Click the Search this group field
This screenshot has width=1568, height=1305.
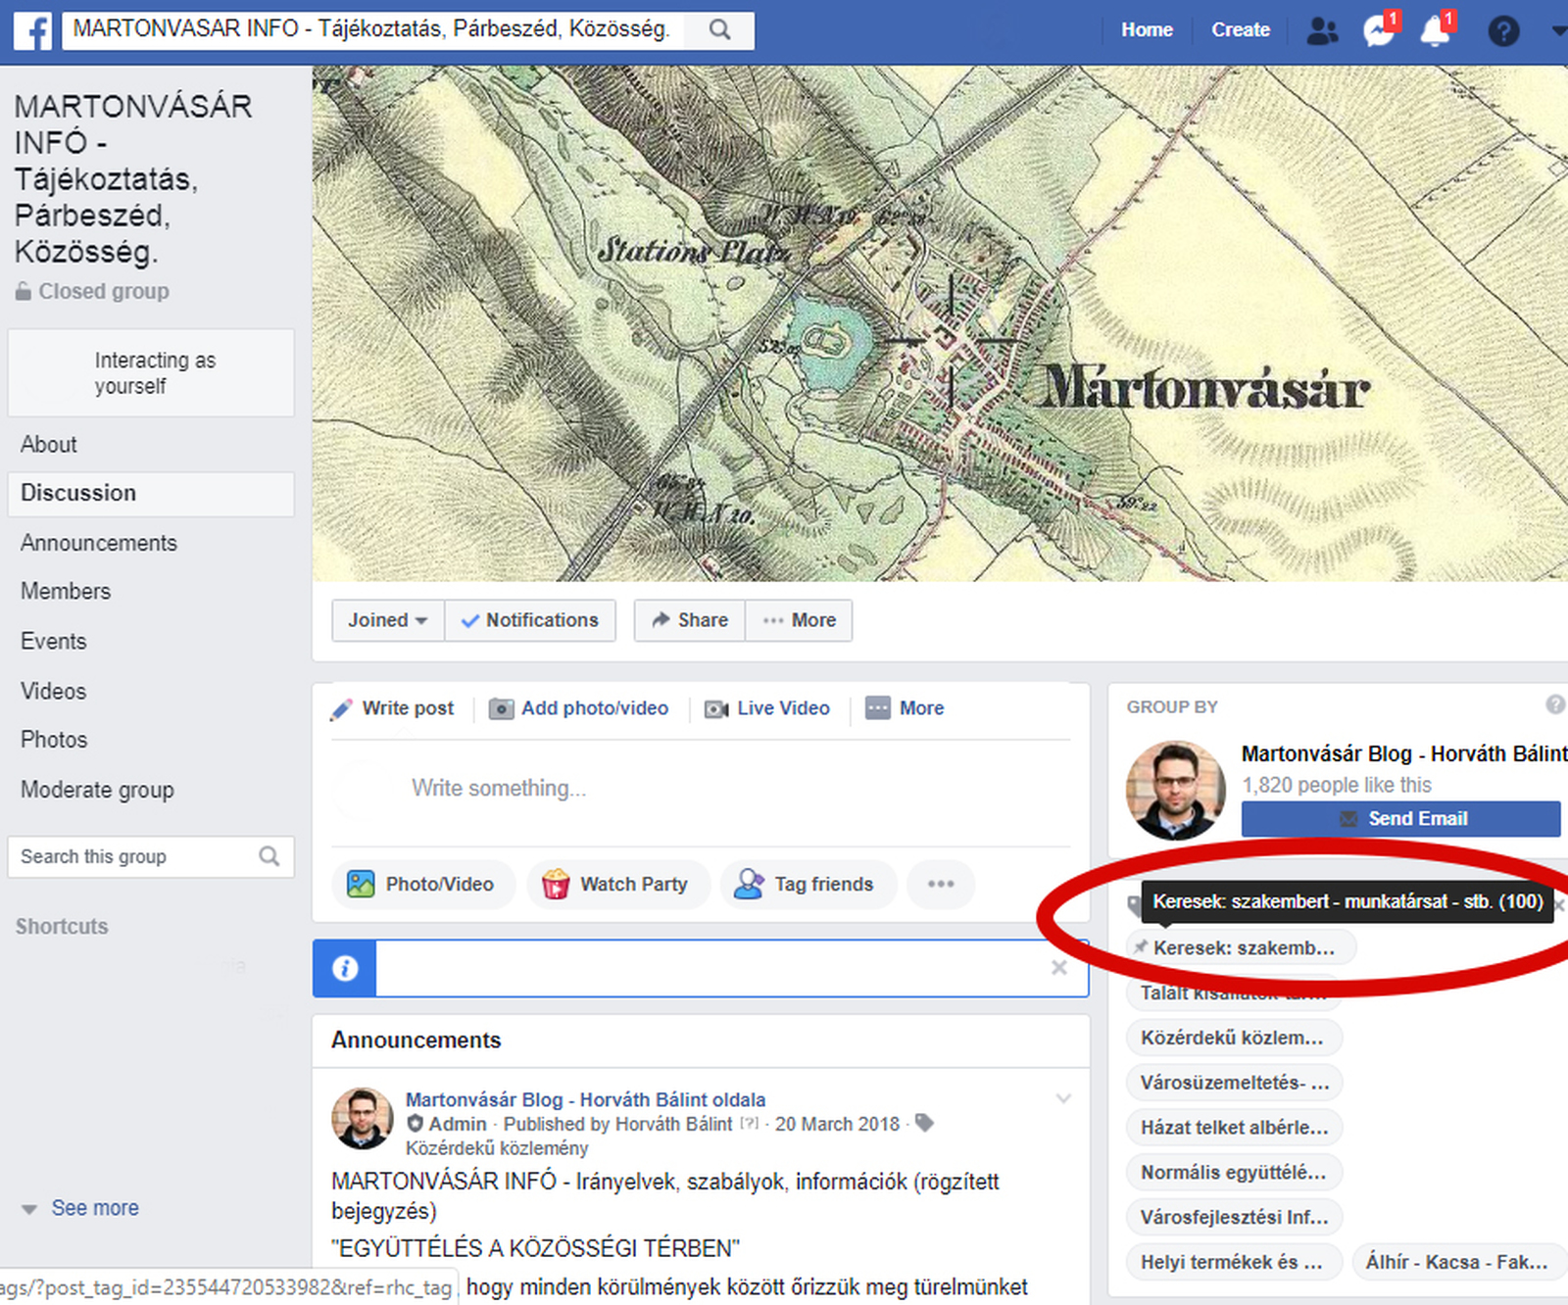(151, 856)
